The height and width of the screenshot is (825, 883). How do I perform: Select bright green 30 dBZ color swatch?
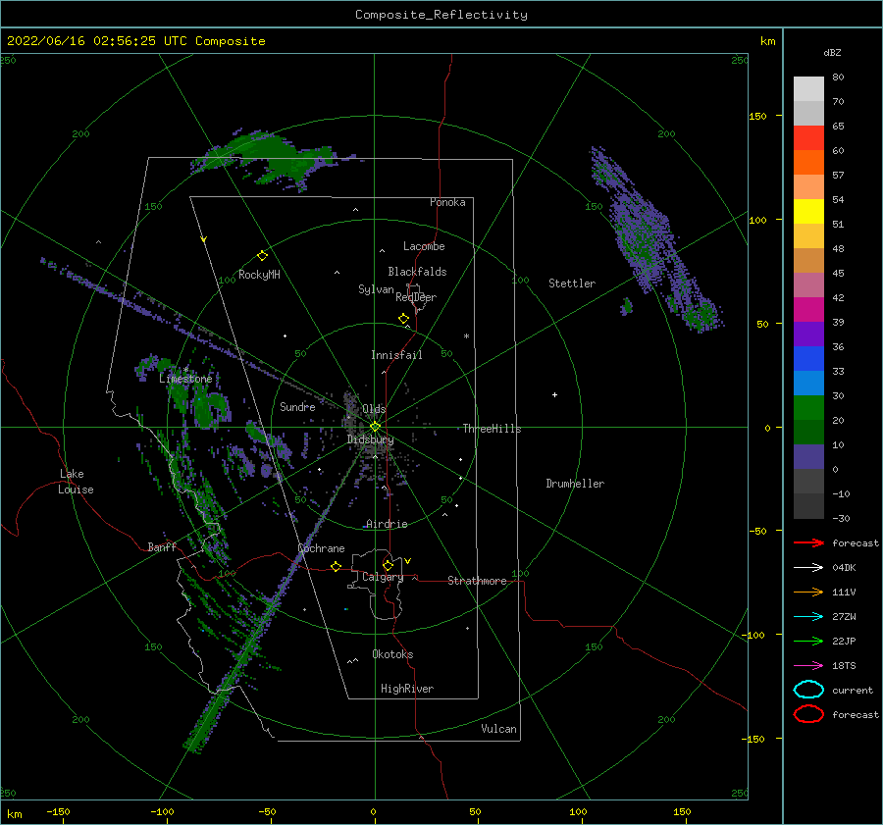808,407
